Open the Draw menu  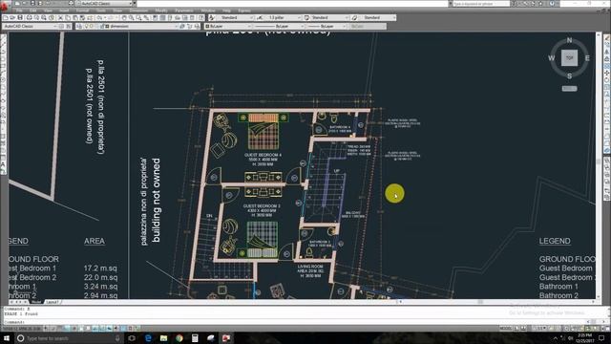[117, 11]
